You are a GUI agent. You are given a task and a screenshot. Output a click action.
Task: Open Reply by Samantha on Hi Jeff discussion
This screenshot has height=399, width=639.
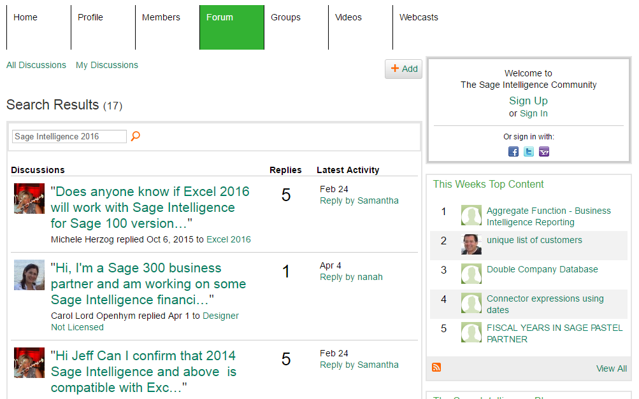pos(359,365)
